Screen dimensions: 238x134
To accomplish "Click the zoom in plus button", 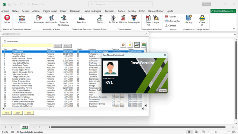I will point(229,132).
